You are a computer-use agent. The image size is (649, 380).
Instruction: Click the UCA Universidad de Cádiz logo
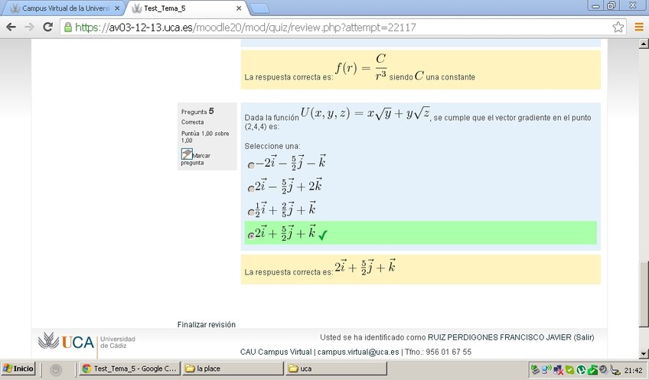point(86,343)
